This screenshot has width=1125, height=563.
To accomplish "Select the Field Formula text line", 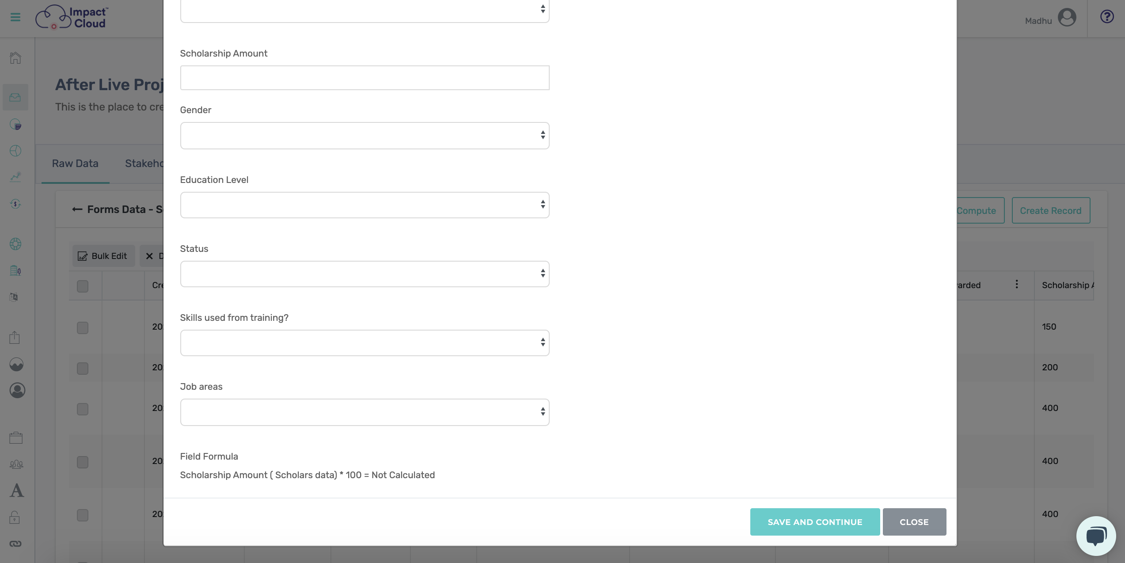I will click(x=307, y=475).
